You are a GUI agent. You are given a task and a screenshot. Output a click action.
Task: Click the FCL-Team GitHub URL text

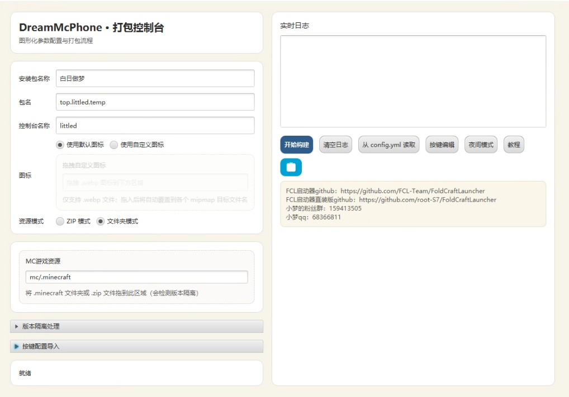(412, 191)
